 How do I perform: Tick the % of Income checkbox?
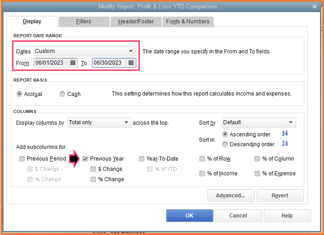tap(202, 174)
